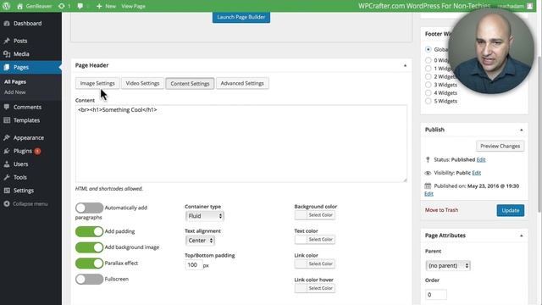Screen dimensions: 542x305
Task: Click the Plugins plug icon
Action: [7, 151]
